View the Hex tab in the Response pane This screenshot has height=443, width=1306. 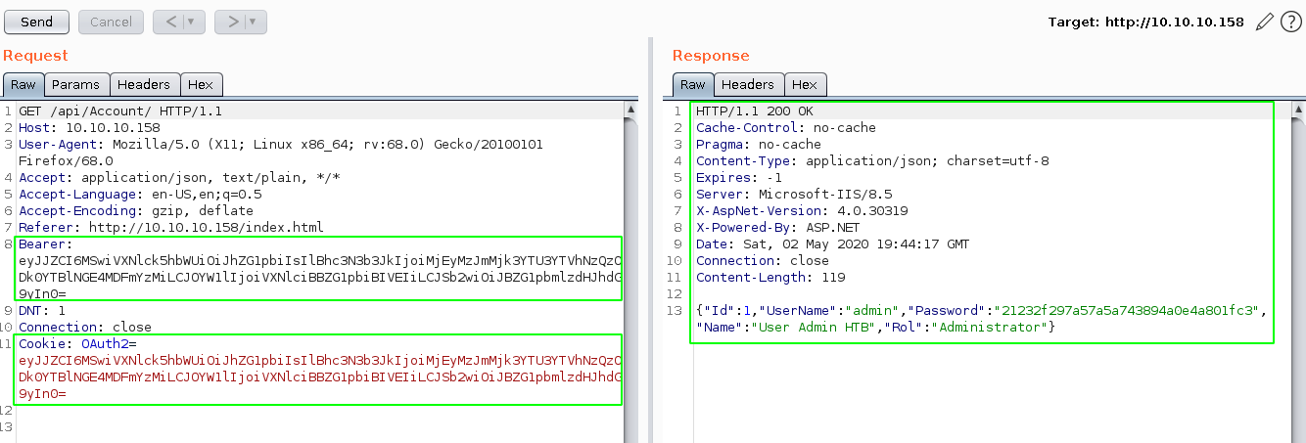(x=805, y=85)
